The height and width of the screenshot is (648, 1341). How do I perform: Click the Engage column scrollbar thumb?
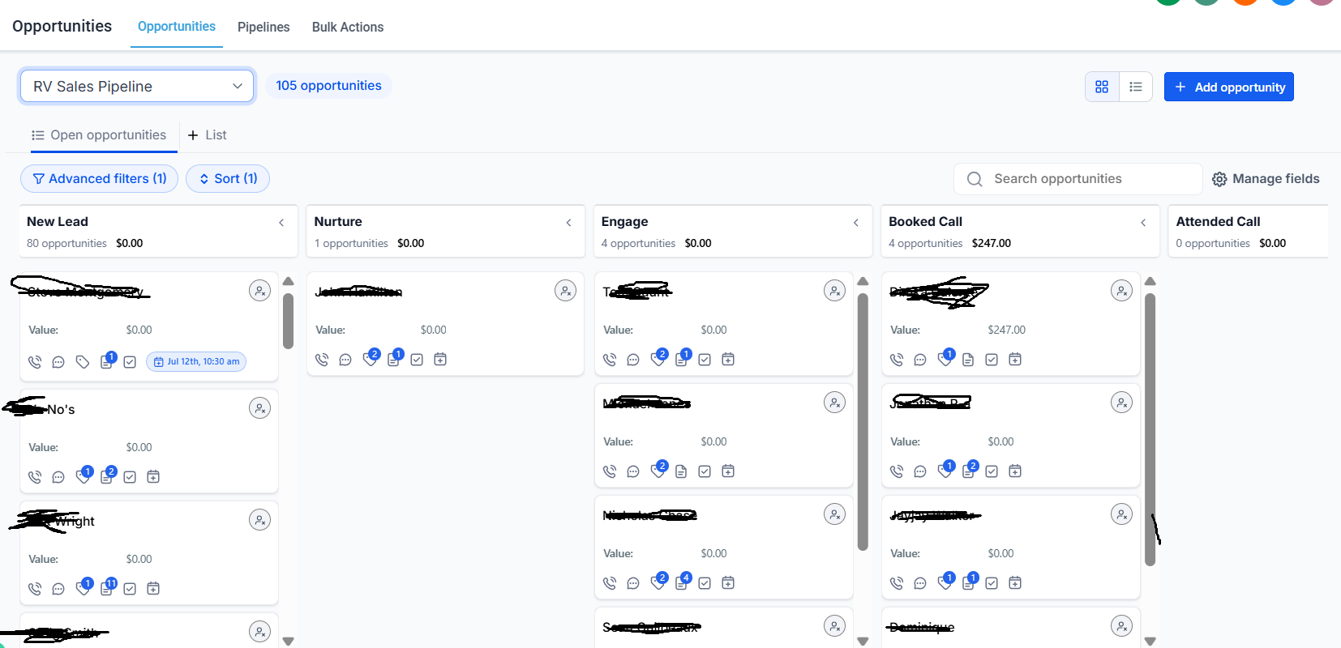point(863,422)
